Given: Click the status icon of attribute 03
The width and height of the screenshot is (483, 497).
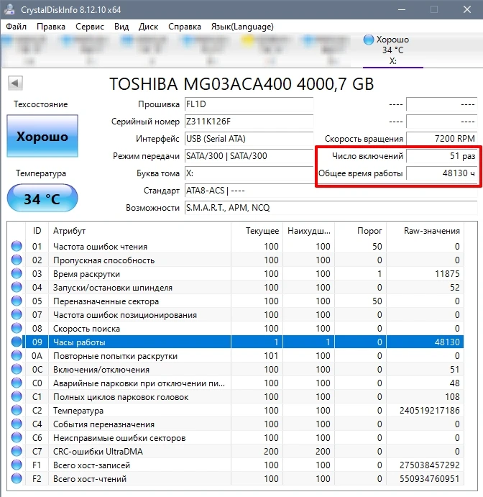Looking at the screenshot, I should pos(17,273).
